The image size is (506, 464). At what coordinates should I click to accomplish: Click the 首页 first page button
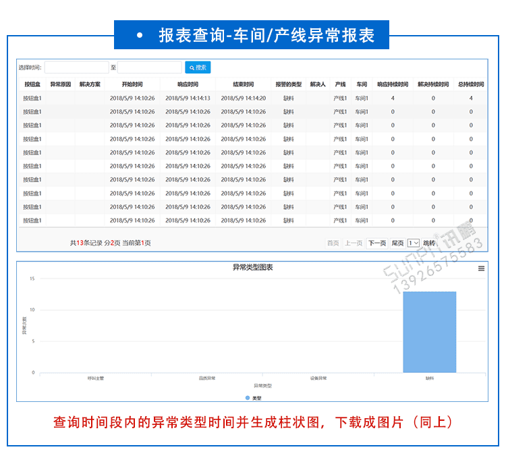tap(333, 243)
